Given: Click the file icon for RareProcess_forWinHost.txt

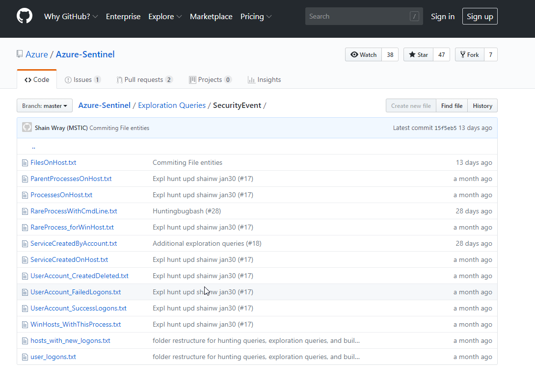Looking at the screenshot, I should point(25,228).
